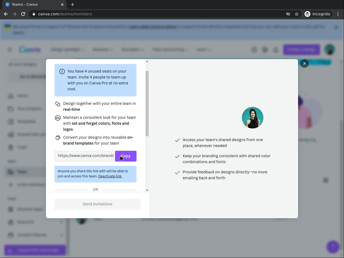Bookmark this page with the star icon
344x258 pixels.
click(x=297, y=14)
